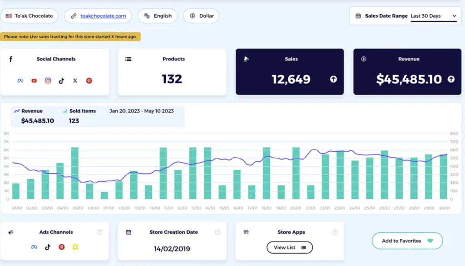The image size is (465, 266).
Task: Open the Pinterest icon under Social Channels
Action: pyautogui.click(x=89, y=80)
